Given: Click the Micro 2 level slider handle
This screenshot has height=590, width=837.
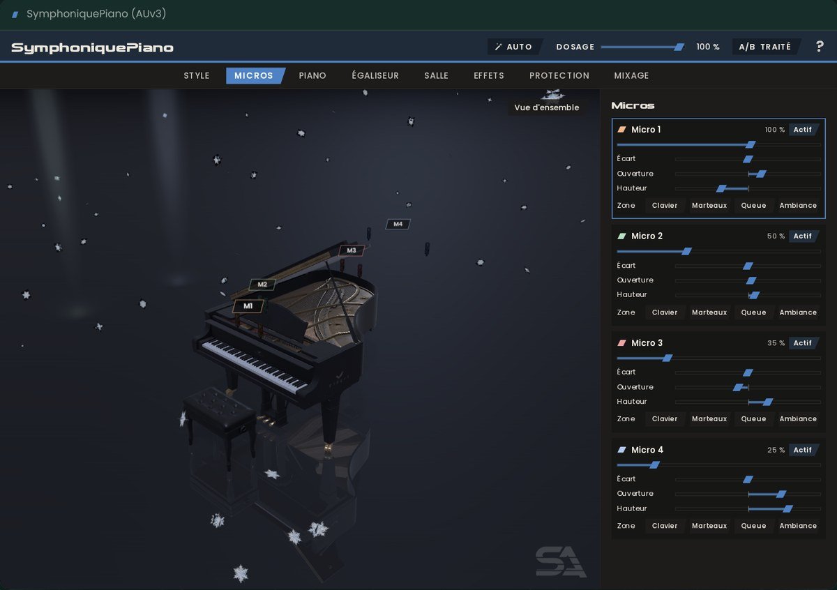Looking at the screenshot, I should [686, 251].
